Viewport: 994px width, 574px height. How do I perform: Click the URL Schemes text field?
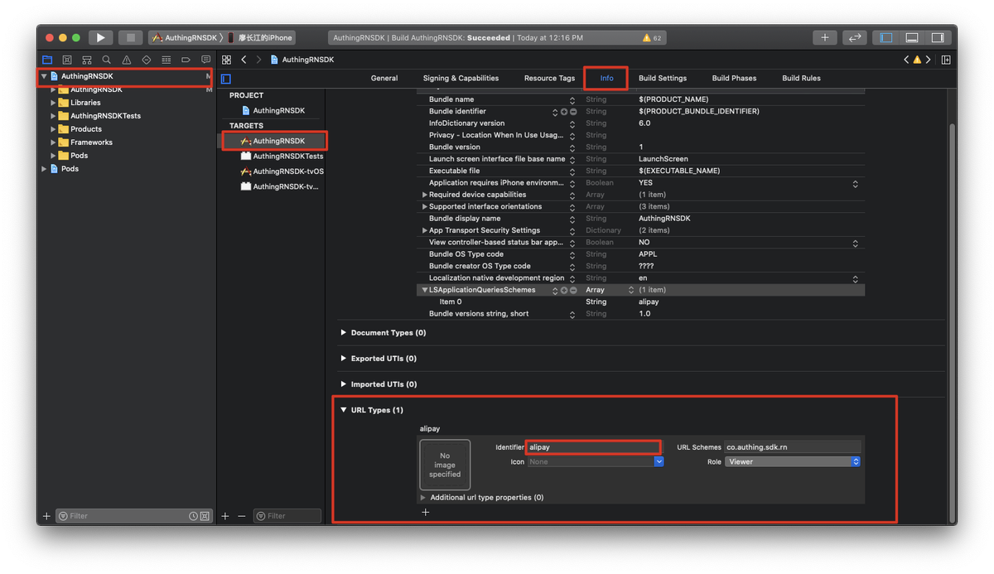point(792,447)
